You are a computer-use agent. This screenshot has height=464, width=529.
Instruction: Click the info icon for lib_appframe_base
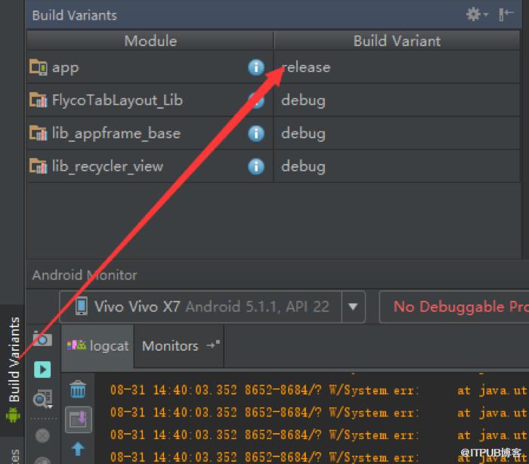pos(256,133)
